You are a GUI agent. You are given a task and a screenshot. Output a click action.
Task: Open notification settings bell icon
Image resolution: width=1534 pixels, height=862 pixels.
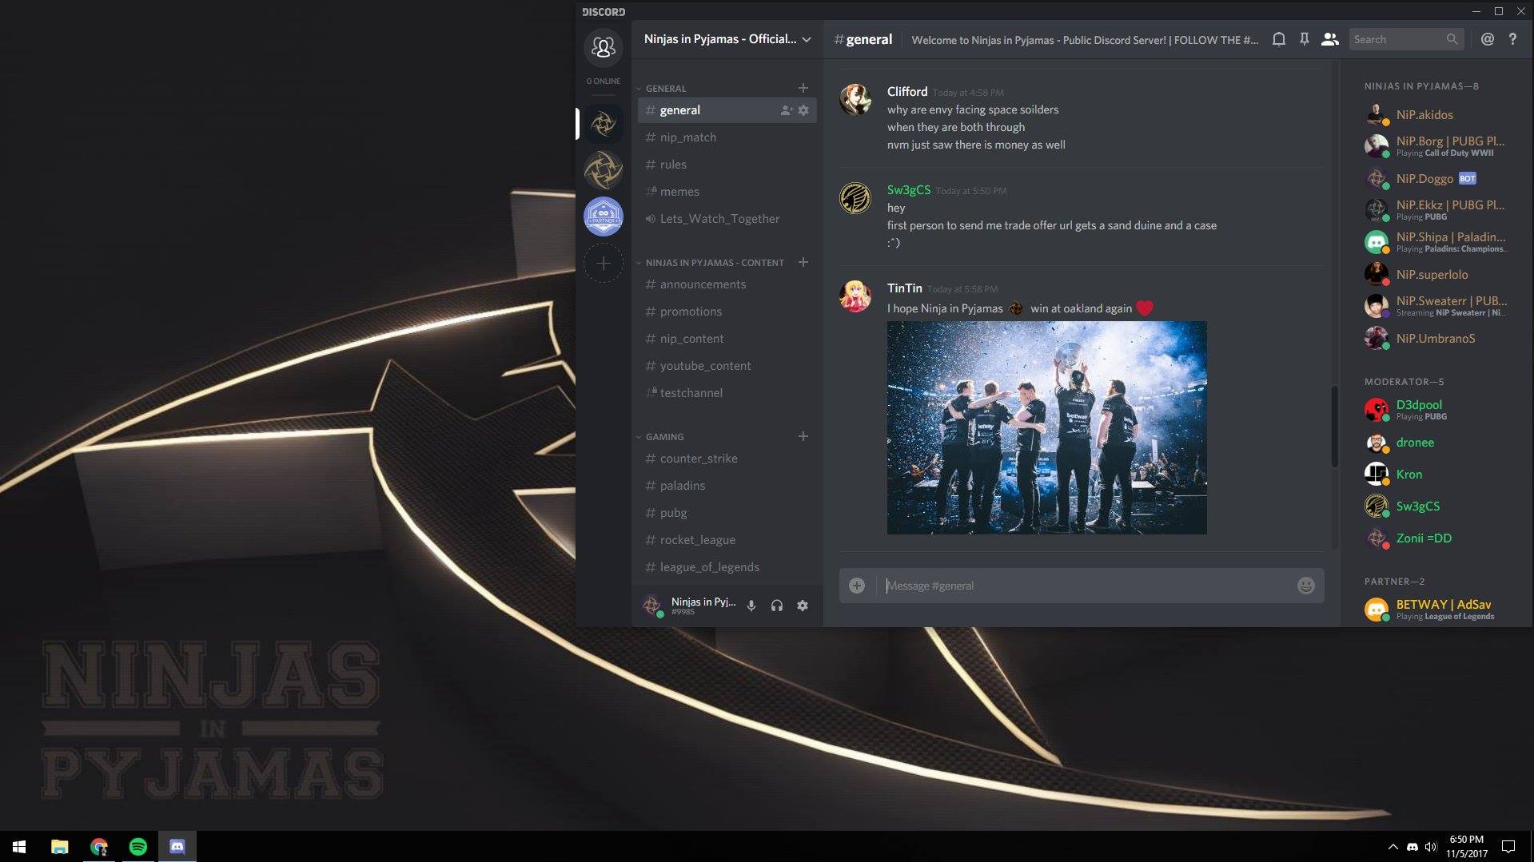click(1279, 39)
